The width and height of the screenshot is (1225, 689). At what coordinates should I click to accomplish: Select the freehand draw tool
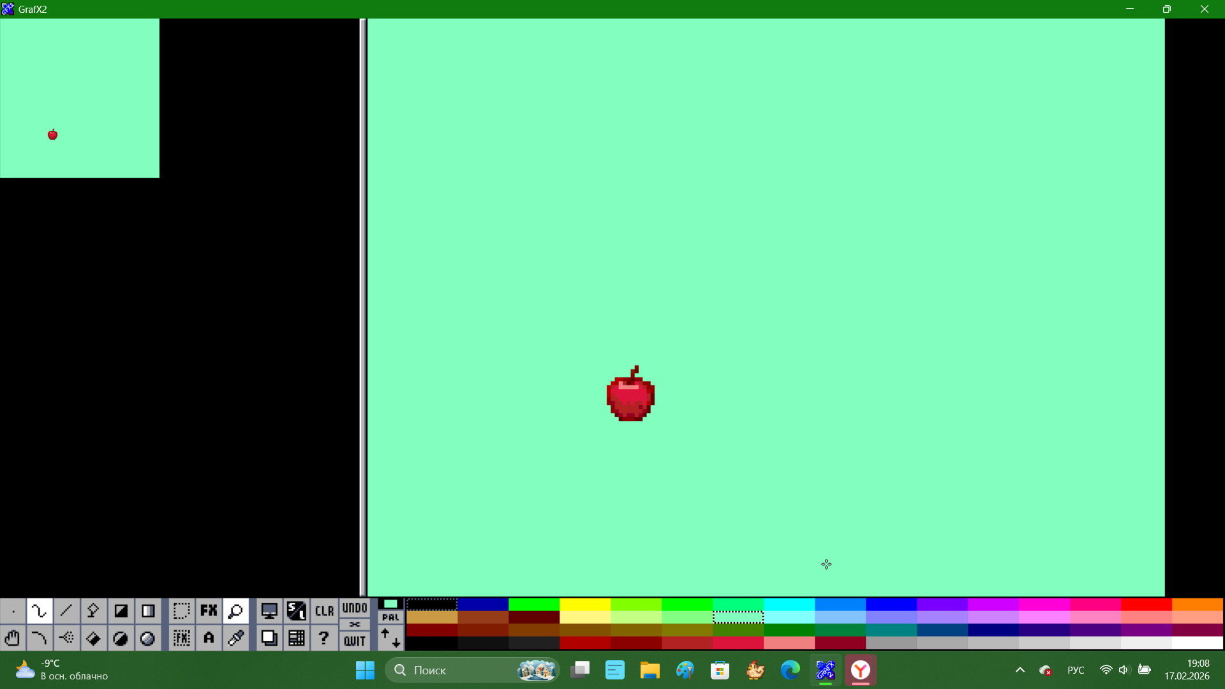[39, 611]
